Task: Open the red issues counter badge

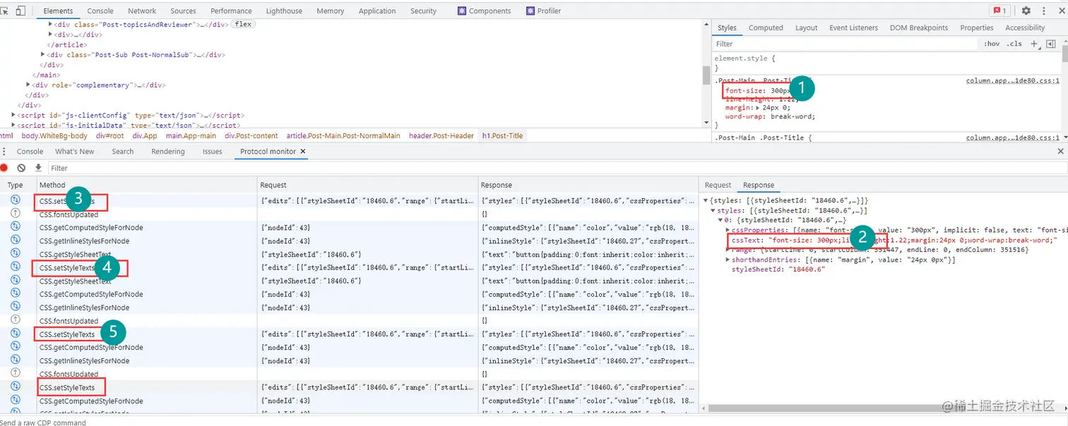Action: [x=999, y=11]
